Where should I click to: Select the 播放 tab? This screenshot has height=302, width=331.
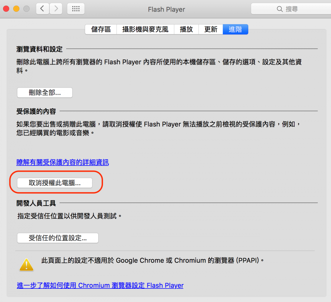click(x=186, y=29)
